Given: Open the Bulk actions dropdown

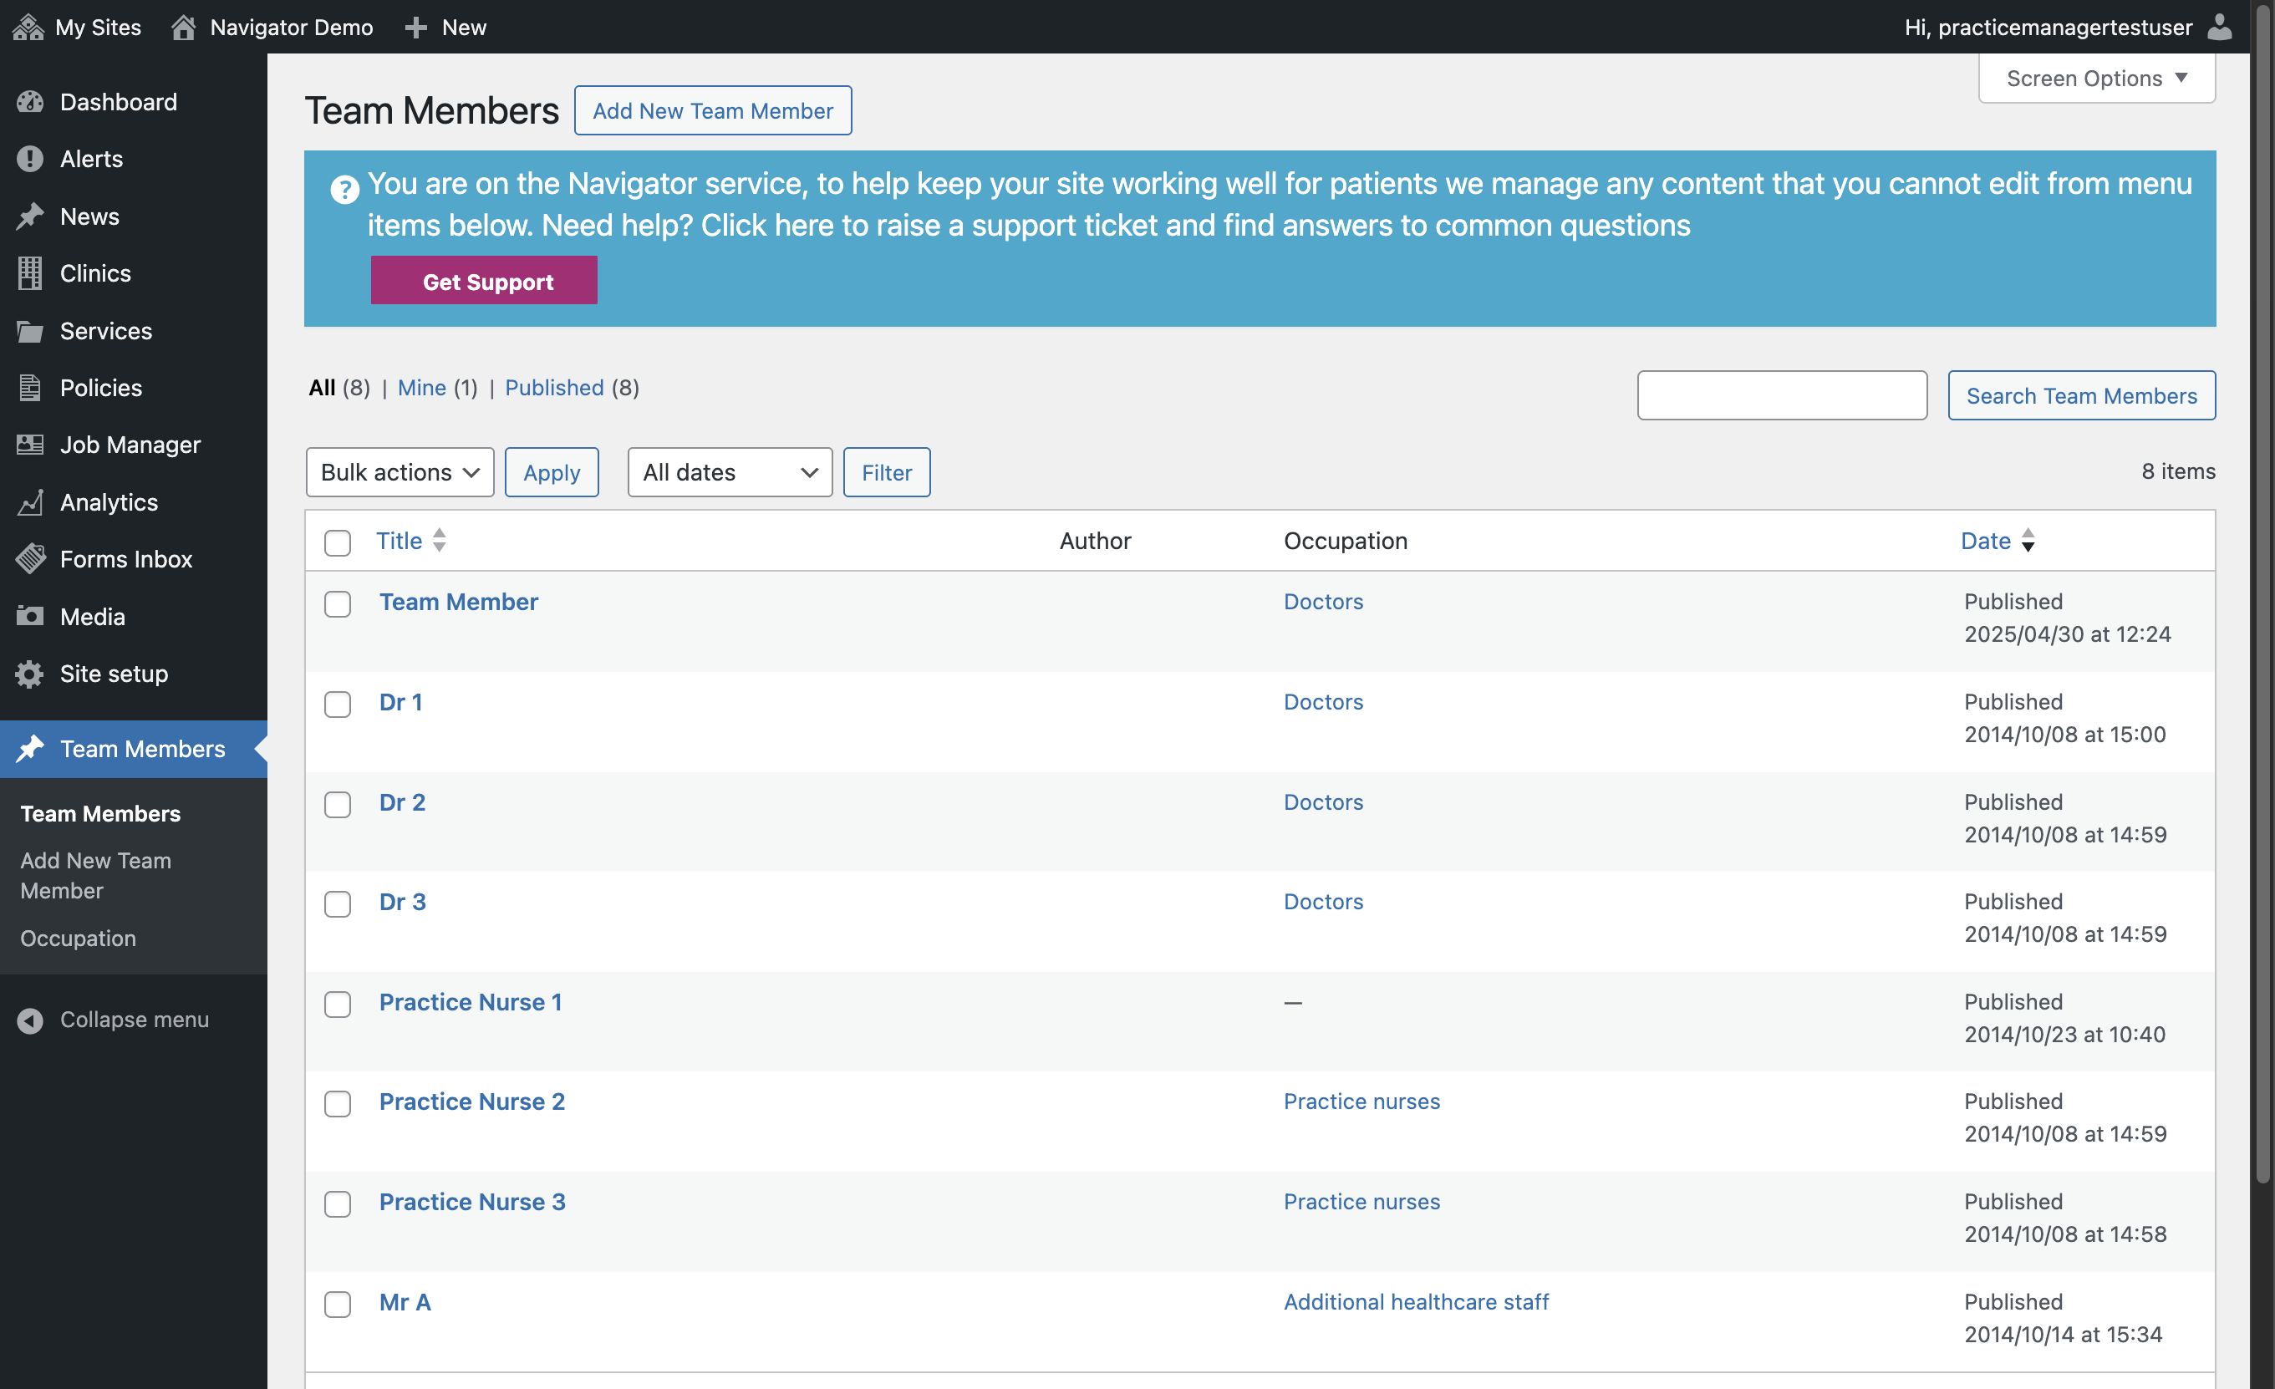Looking at the screenshot, I should coord(400,472).
